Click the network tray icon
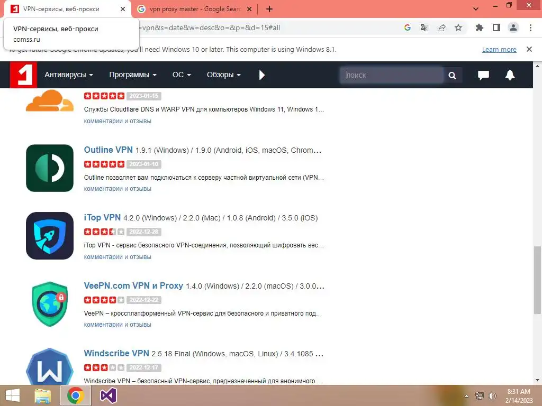 pyautogui.click(x=480, y=396)
